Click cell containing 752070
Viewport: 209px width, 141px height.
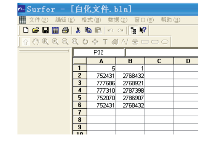pos(101,98)
